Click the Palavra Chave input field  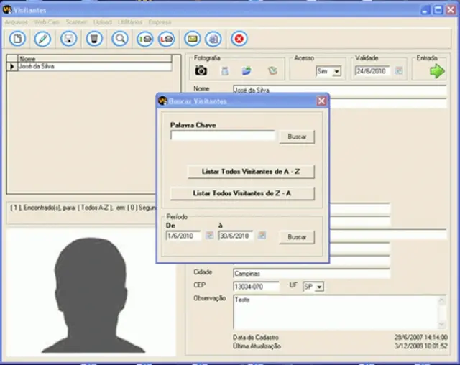223,135
